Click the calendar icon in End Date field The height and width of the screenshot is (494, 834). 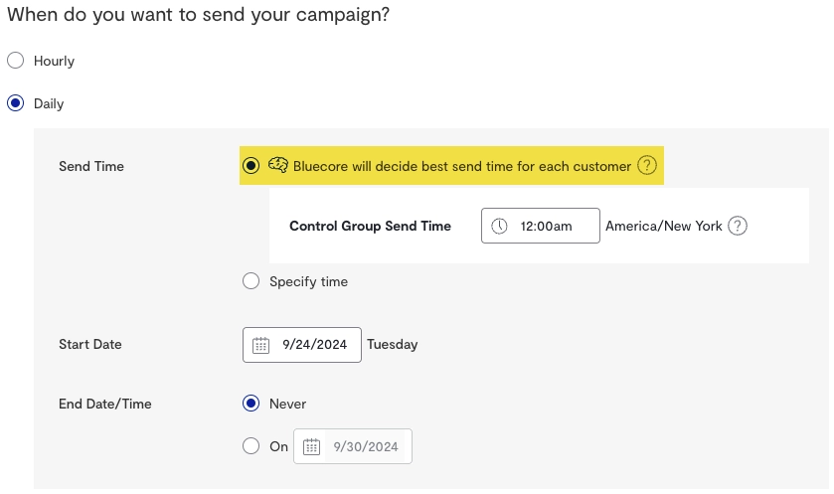(311, 446)
